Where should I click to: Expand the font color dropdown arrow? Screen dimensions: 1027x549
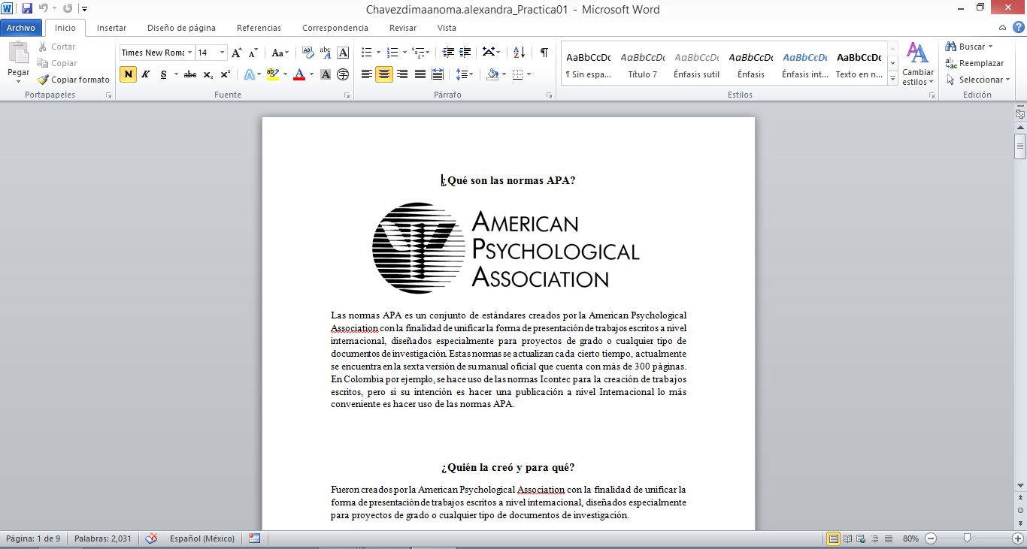tap(312, 74)
